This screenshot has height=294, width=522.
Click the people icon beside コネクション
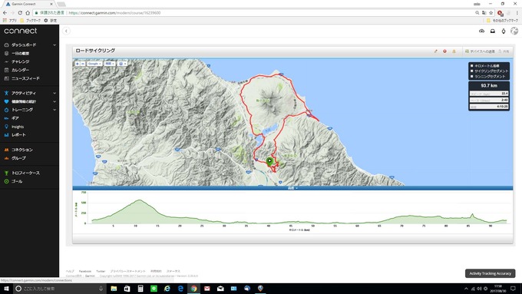click(x=6, y=150)
